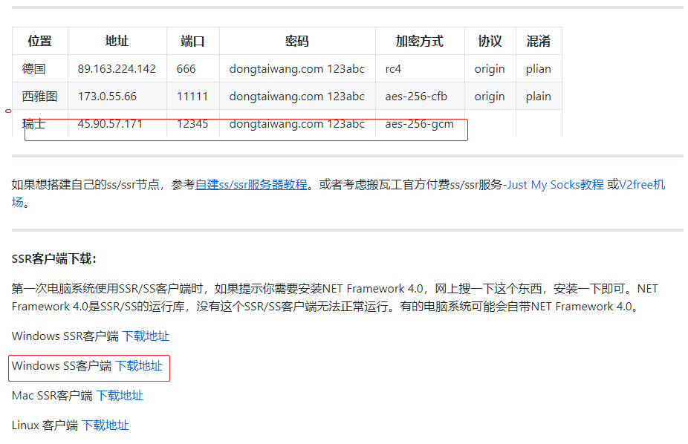
Task: Click the plain obfuscation cell
Action: pyautogui.click(x=539, y=97)
